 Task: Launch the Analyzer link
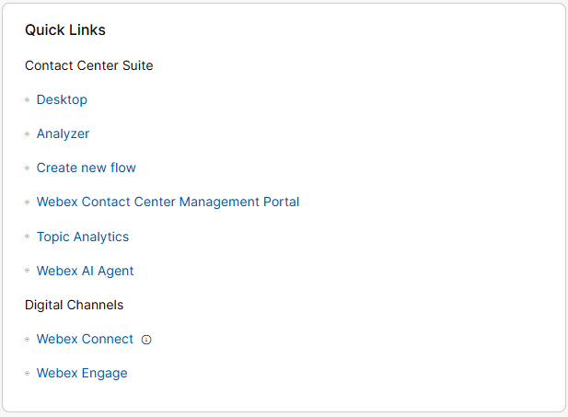(63, 133)
